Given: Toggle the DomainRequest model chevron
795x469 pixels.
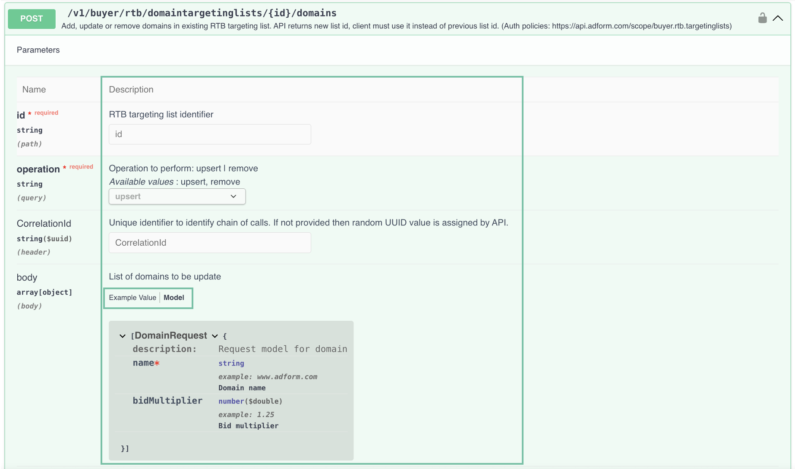Looking at the screenshot, I should (x=215, y=336).
